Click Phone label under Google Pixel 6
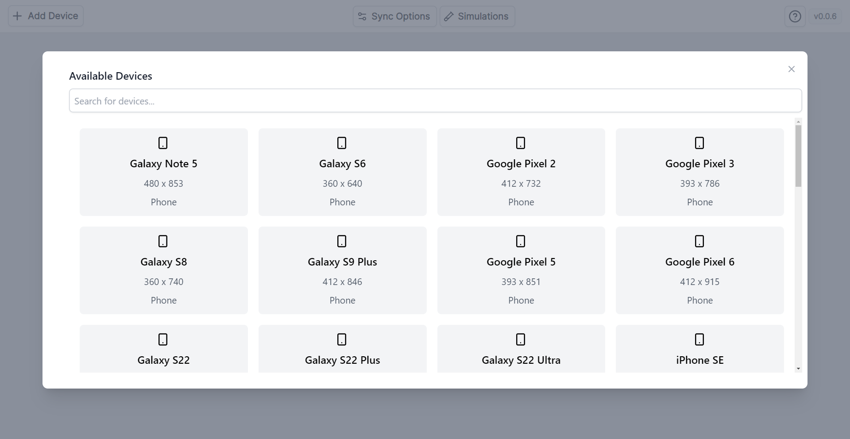This screenshot has height=439, width=850. [700, 300]
